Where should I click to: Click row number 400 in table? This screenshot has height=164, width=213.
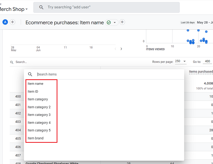point(18,96)
